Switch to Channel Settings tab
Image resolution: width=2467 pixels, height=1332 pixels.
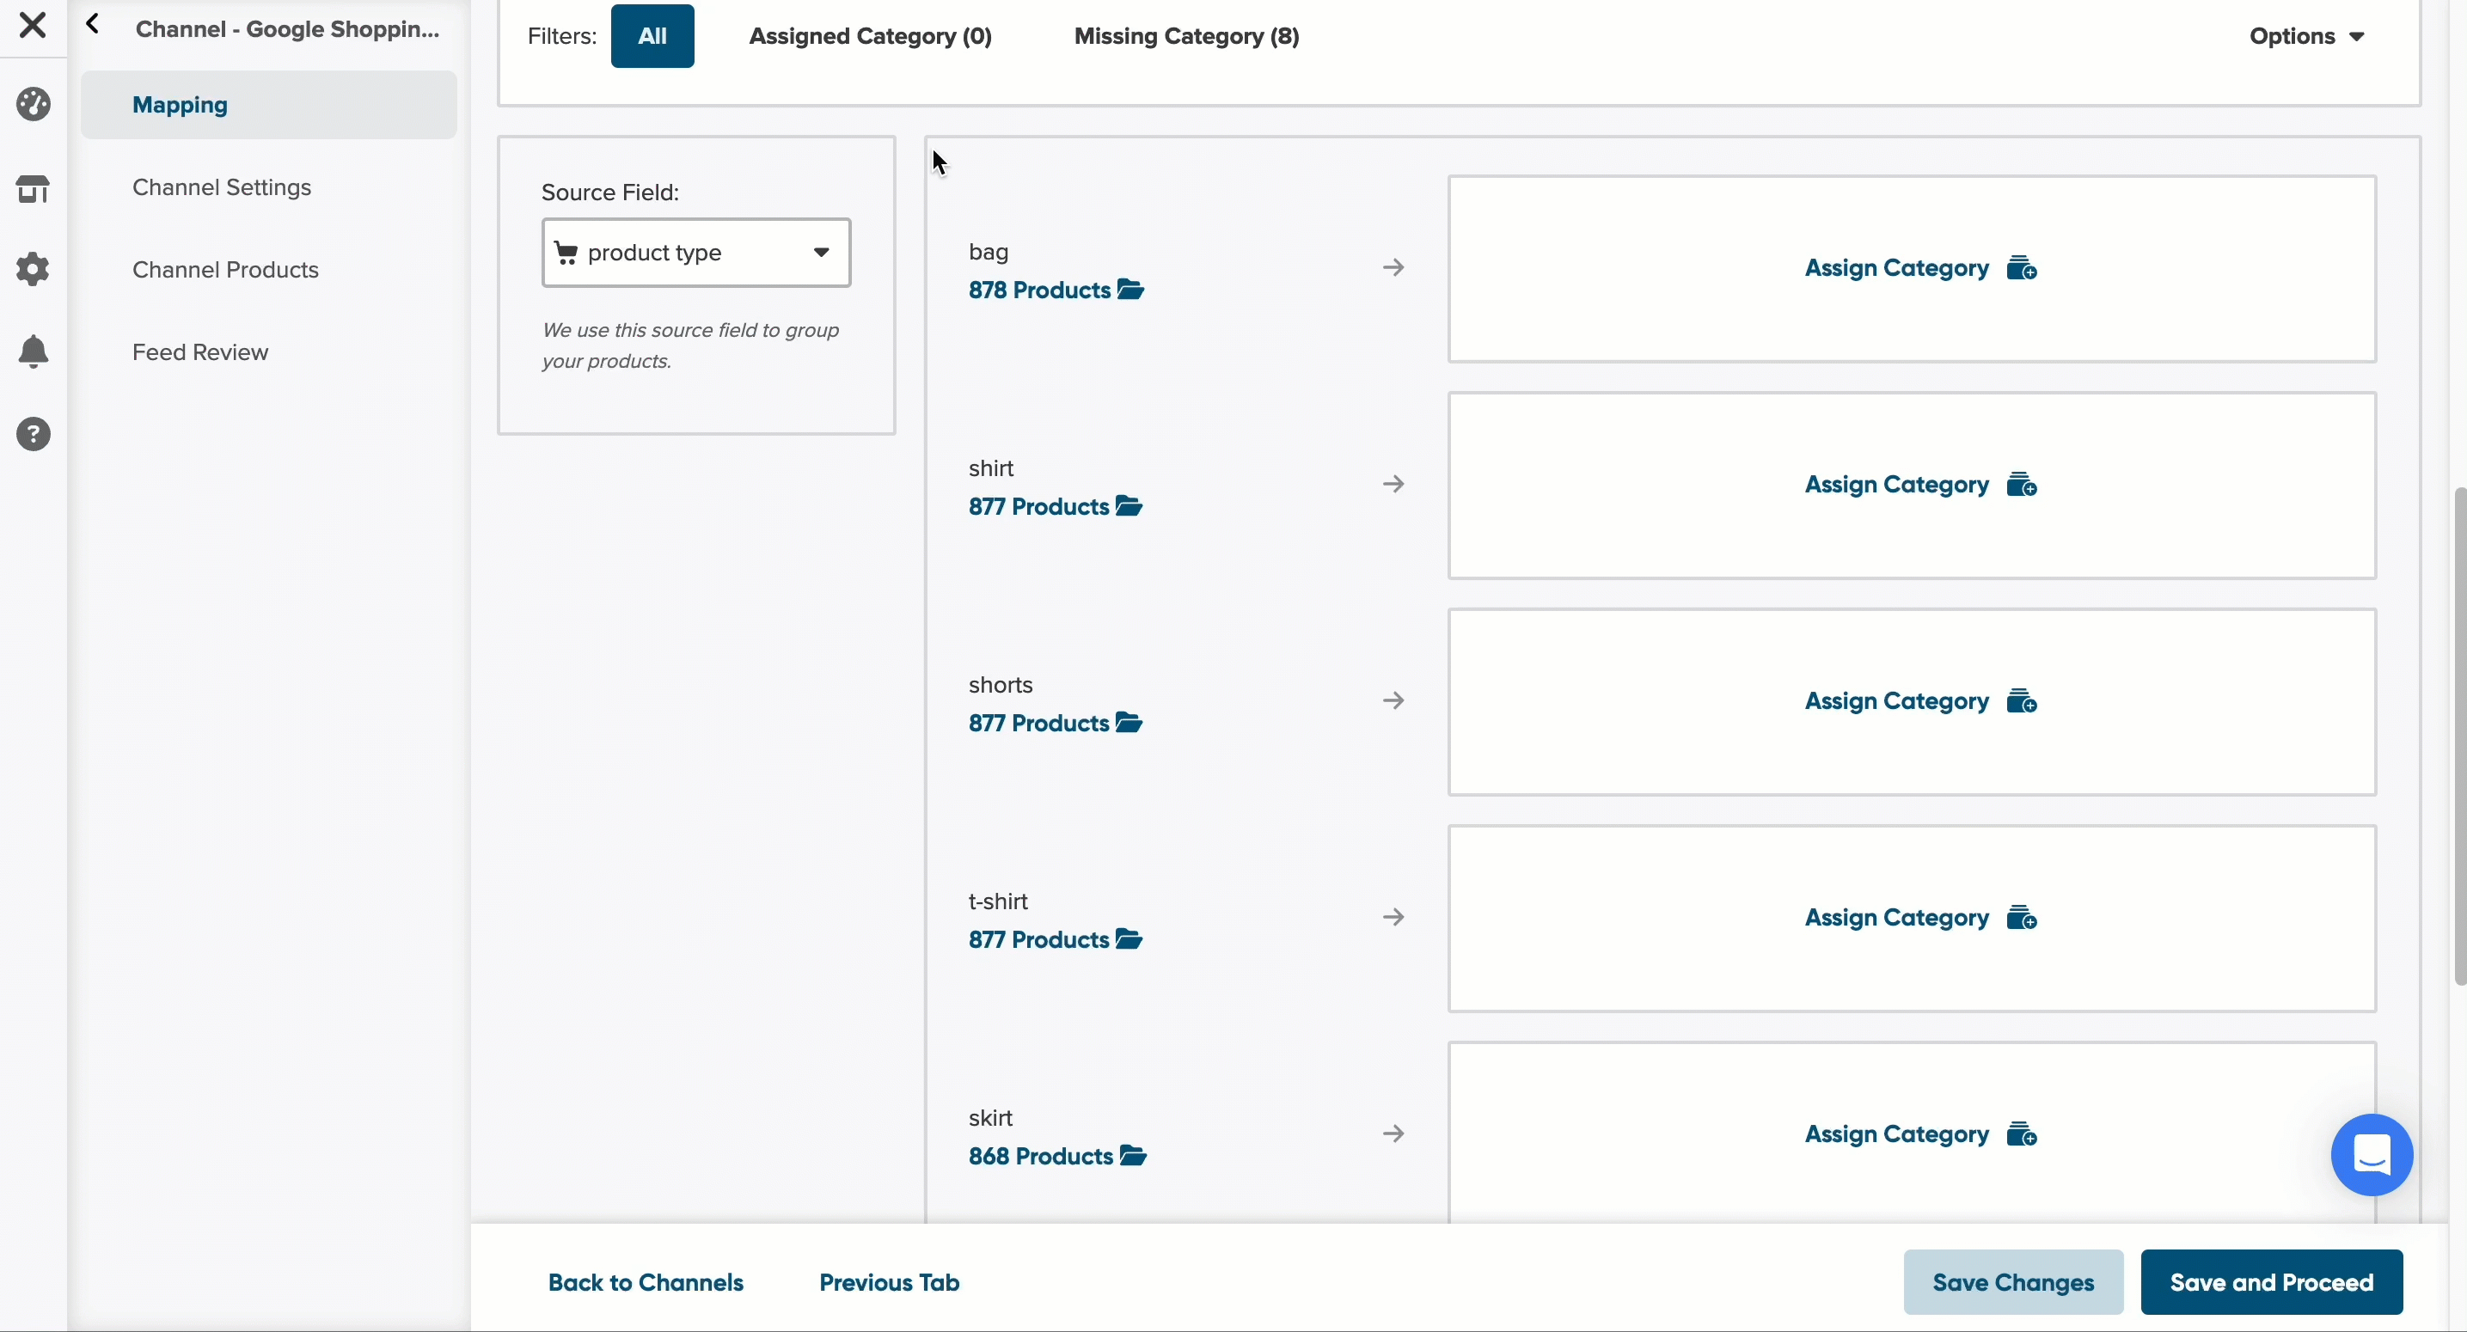222,187
